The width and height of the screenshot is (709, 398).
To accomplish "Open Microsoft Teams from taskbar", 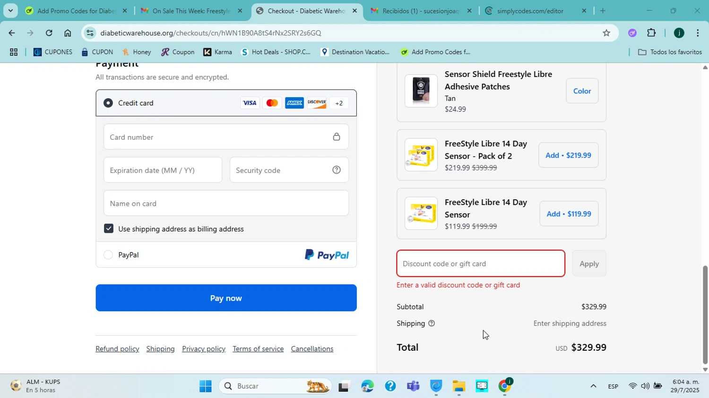I will 413,386.
